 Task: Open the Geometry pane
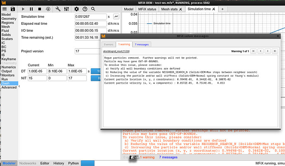(9, 19)
